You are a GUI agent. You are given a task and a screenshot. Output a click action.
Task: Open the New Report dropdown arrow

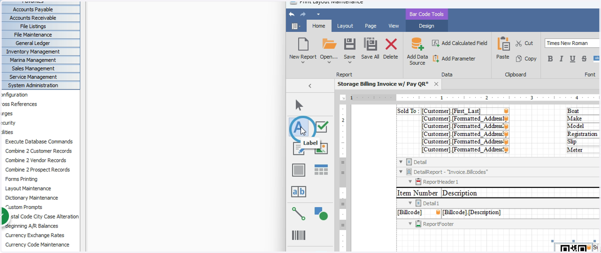point(303,63)
